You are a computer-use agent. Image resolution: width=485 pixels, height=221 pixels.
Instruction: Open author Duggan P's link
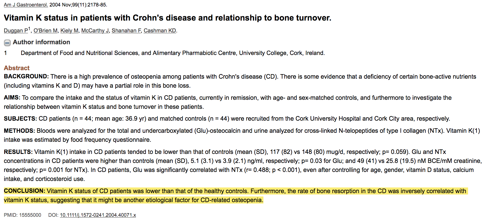tap(16, 31)
